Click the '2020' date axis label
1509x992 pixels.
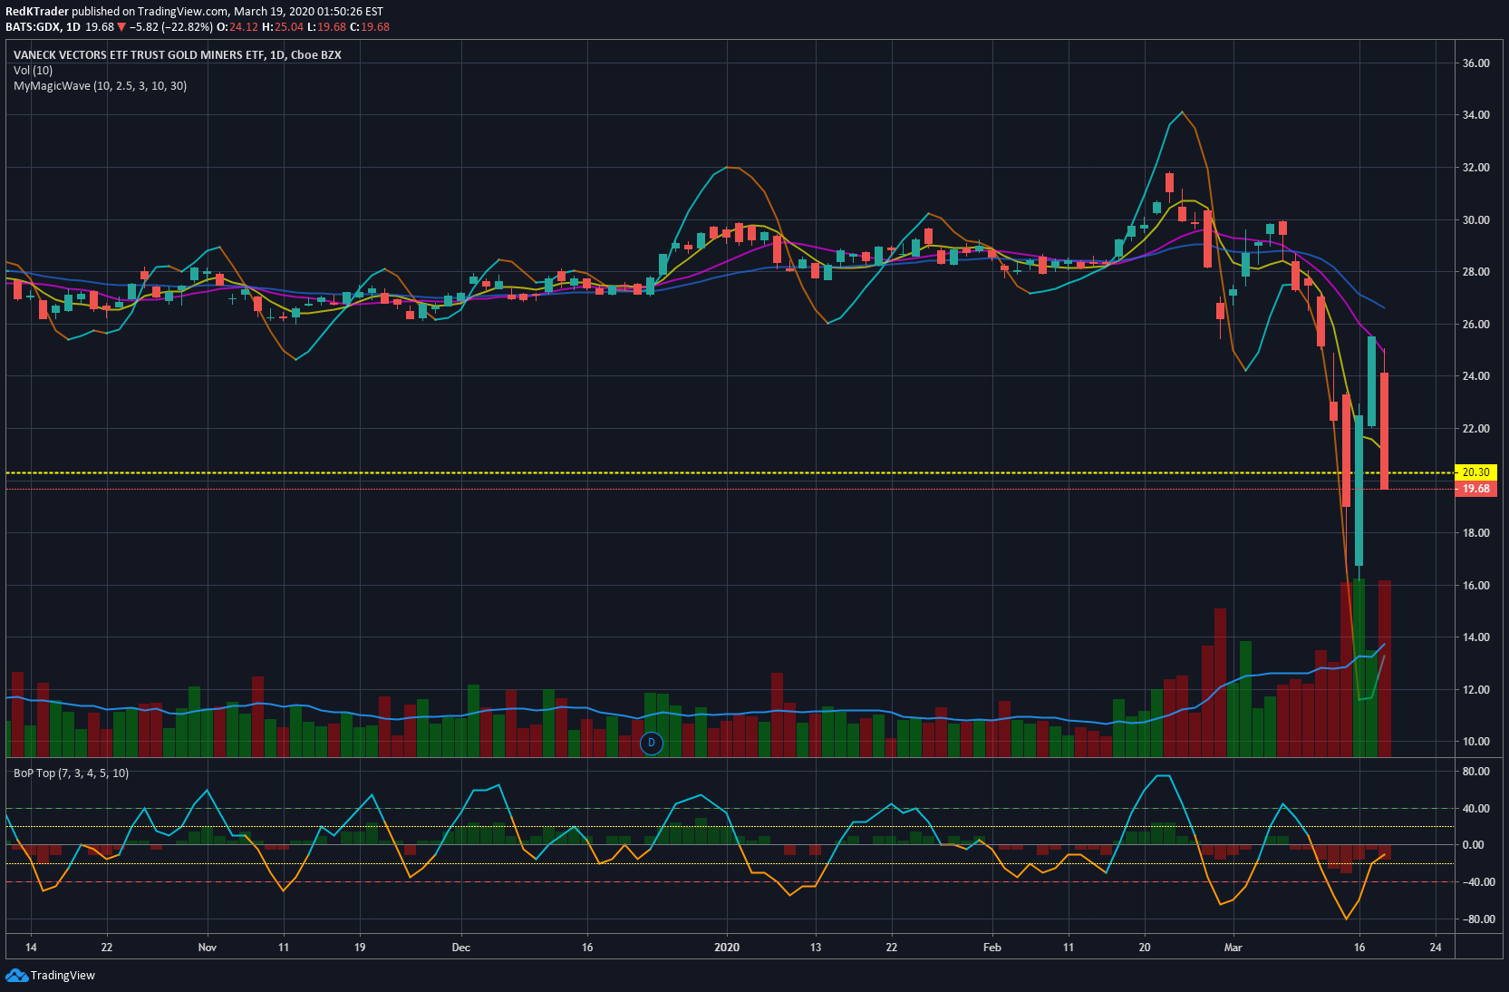[727, 948]
